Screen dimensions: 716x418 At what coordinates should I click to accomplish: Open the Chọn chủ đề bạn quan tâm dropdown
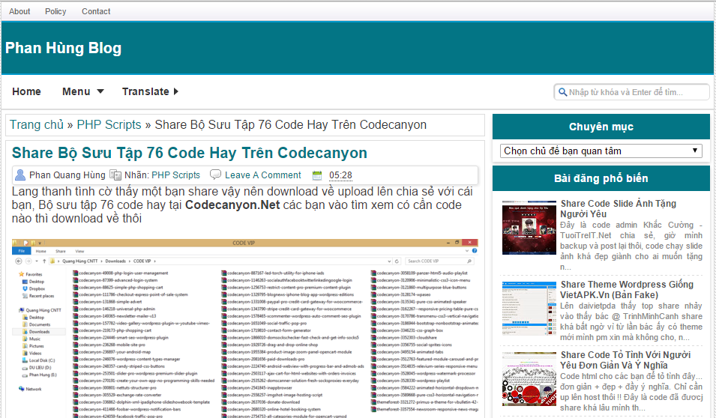601,151
